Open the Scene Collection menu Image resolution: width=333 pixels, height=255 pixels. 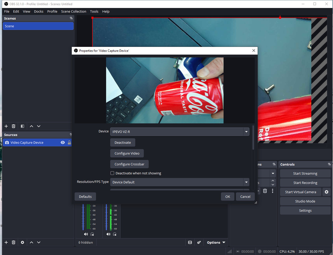pos(74,11)
